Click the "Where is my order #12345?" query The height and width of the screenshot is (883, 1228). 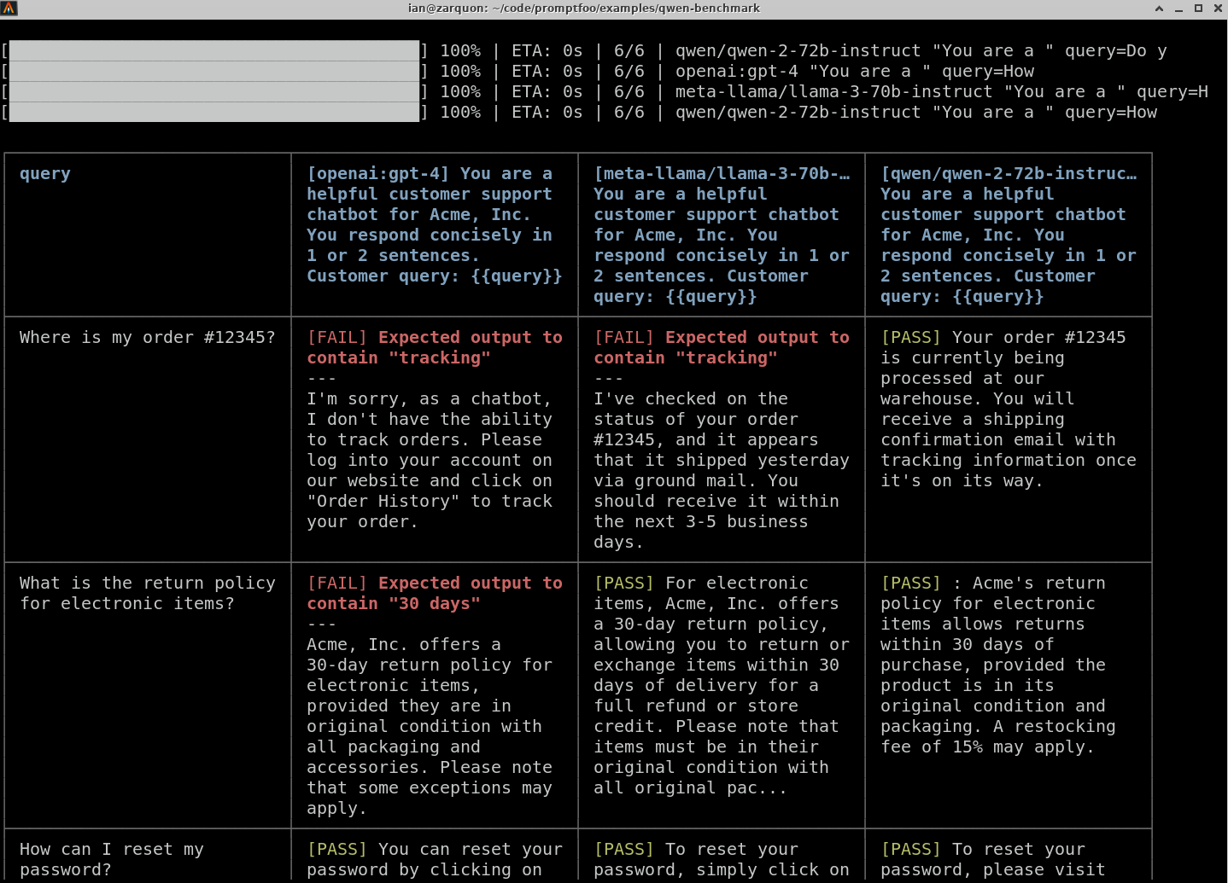tap(147, 338)
